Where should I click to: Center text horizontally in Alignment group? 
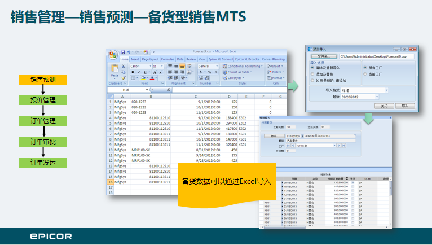pos(176,72)
